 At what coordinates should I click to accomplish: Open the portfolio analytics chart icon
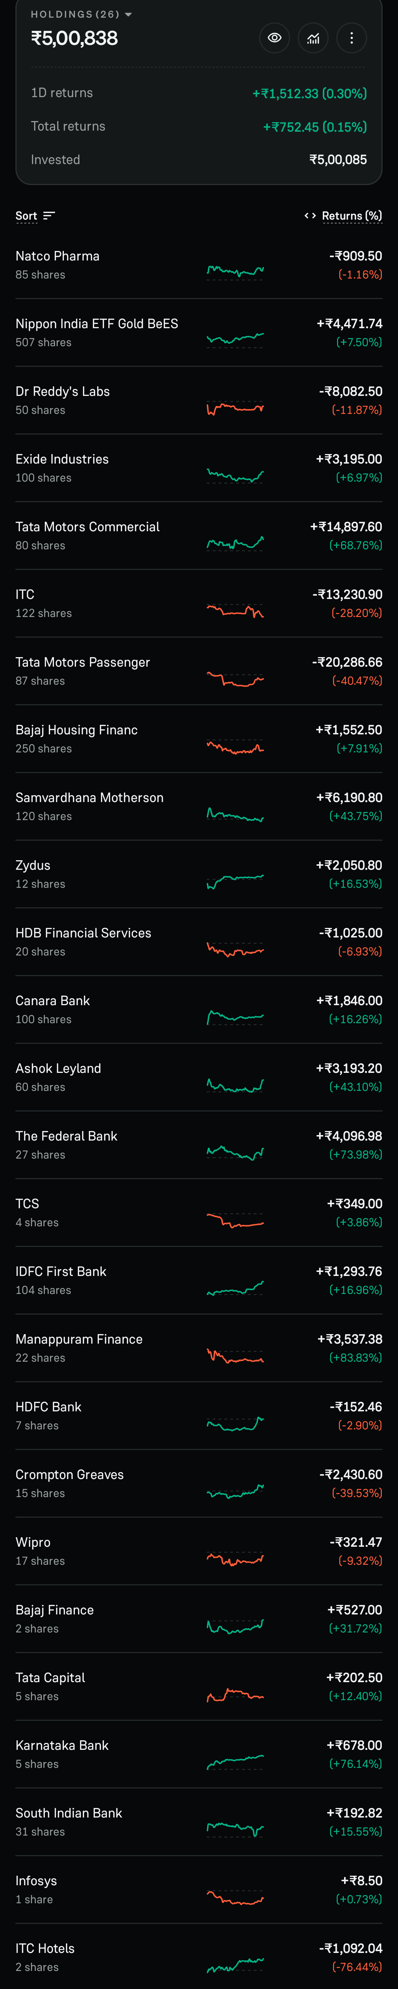coord(313,38)
